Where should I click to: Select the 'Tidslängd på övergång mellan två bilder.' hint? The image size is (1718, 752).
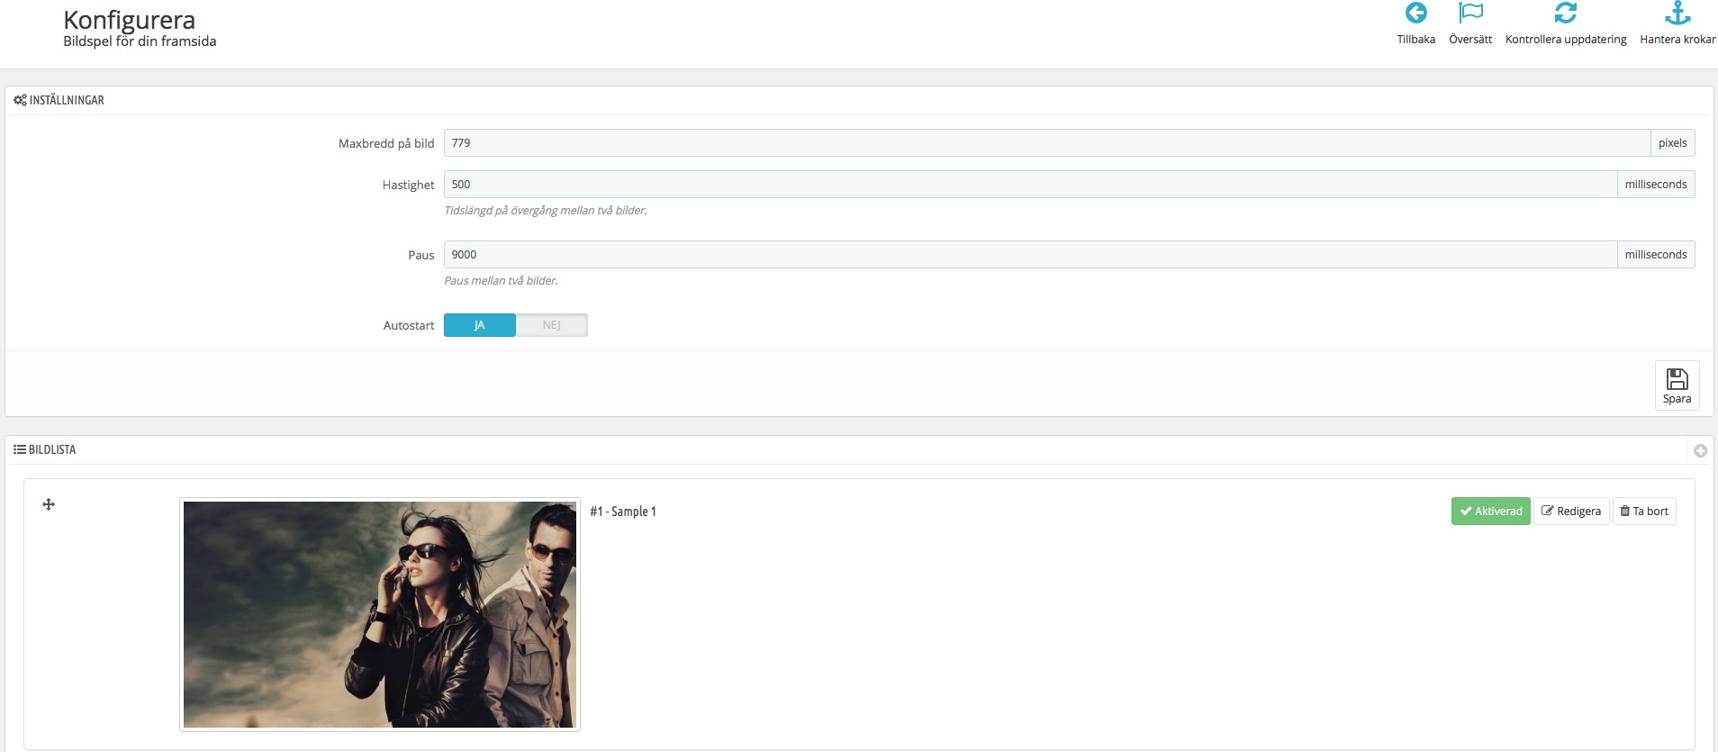tap(546, 210)
